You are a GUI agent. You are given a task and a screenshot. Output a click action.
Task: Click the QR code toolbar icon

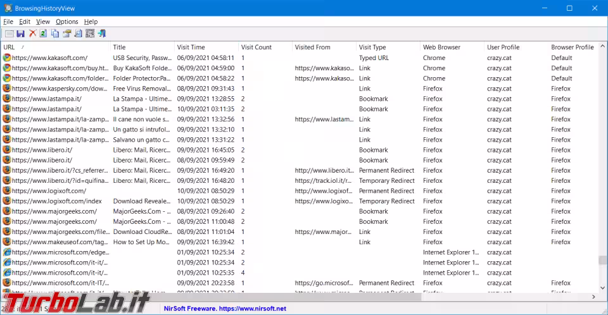[90, 34]
